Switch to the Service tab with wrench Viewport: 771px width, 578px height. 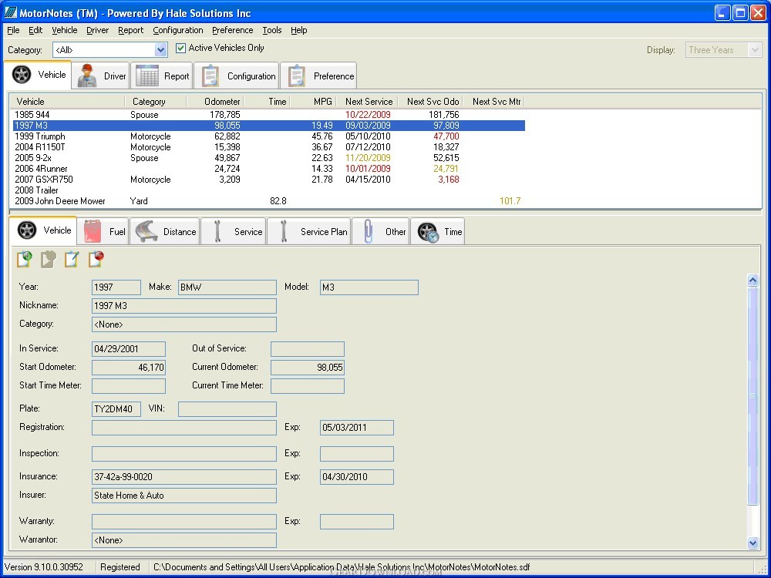(x=233, y=231)
